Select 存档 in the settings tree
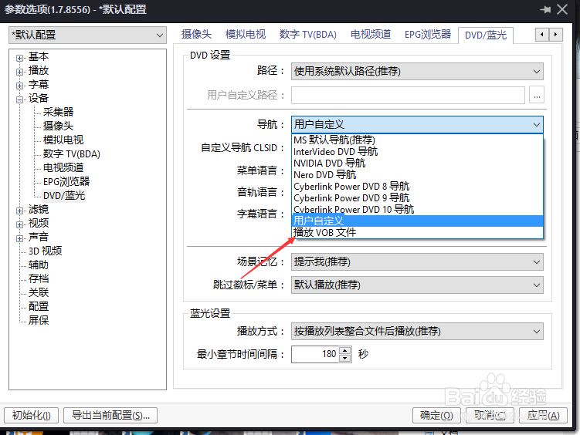 tap(39, 278)
